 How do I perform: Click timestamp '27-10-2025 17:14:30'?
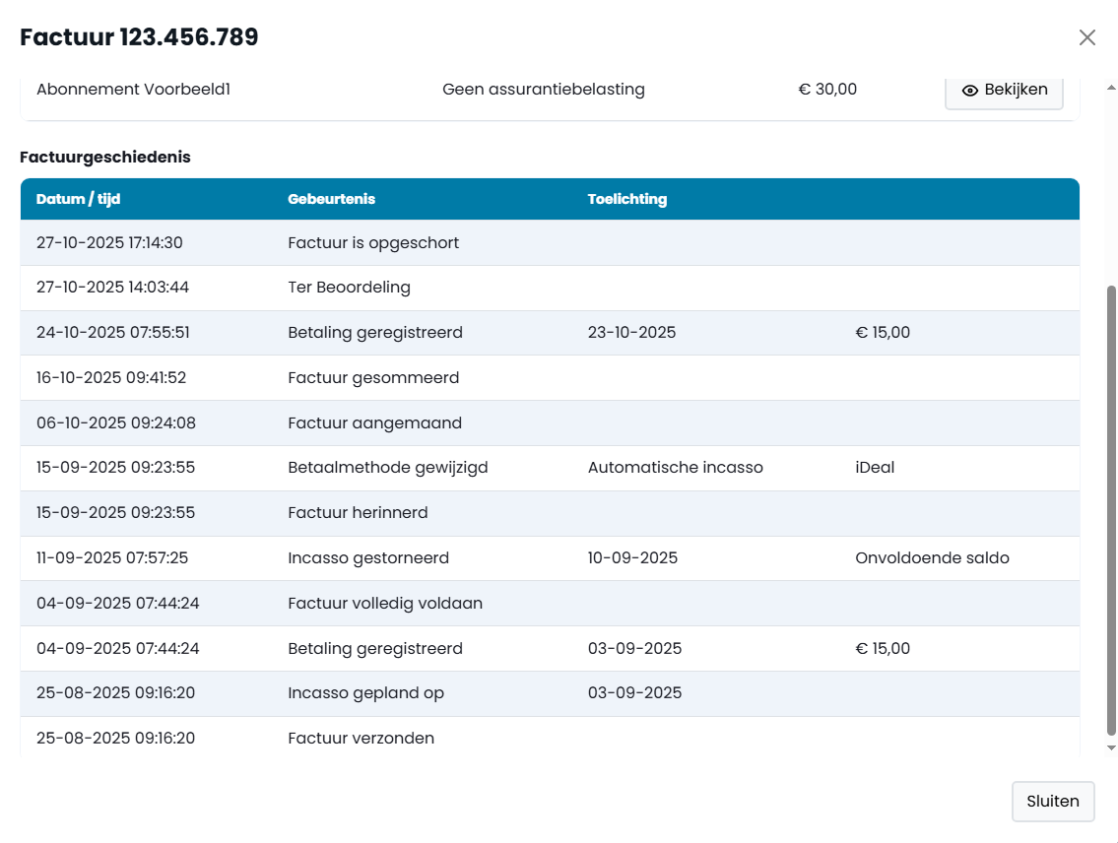point(109,243)
